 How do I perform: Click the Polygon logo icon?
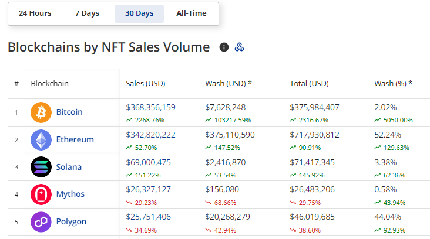(41, 222)
